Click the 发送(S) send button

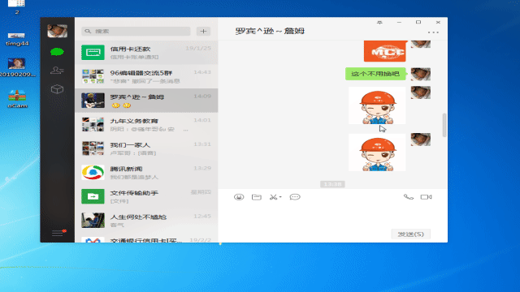click(x=410, y=234)
